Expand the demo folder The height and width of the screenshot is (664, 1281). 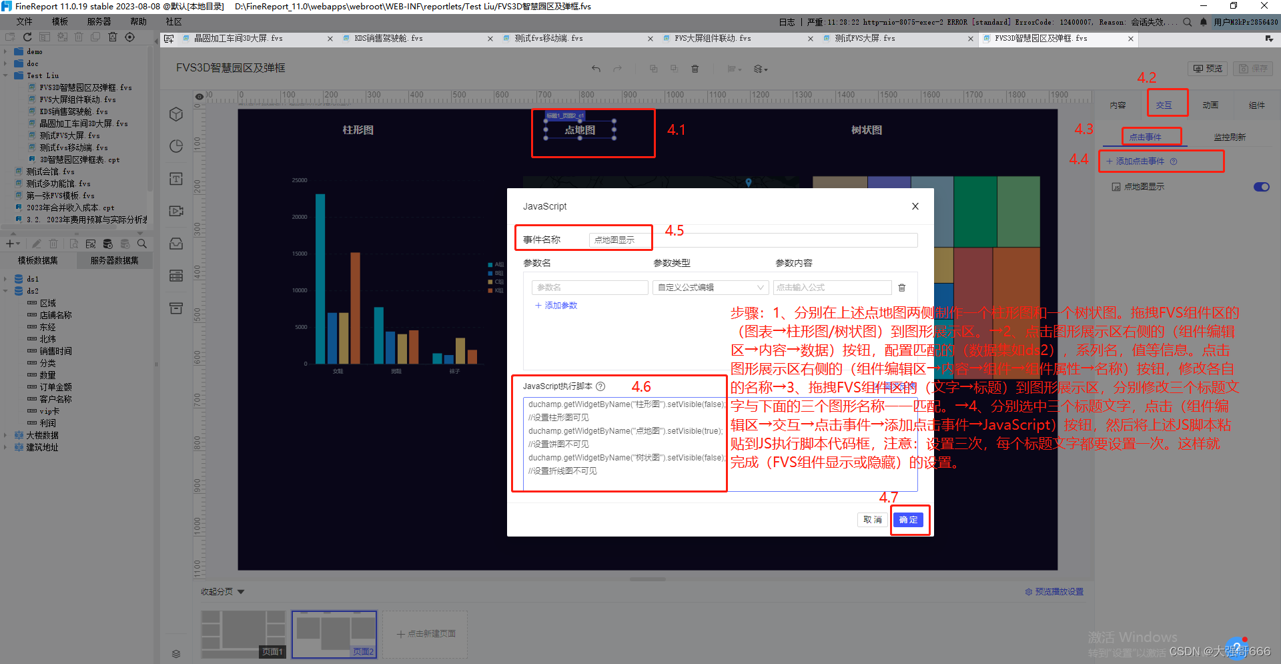point(5,51)
